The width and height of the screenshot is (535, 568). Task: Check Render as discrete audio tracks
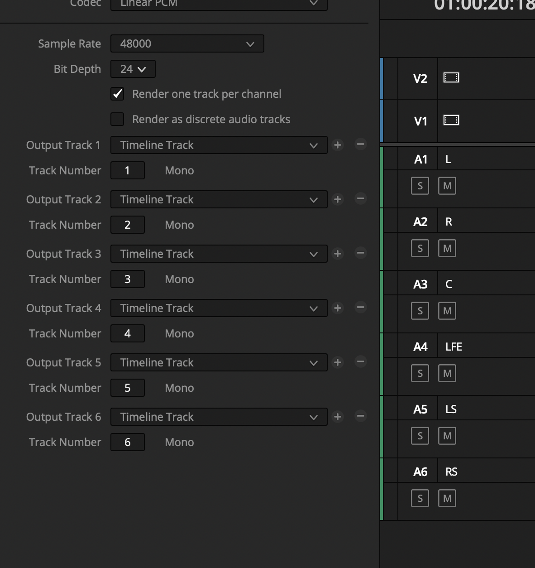117,119
